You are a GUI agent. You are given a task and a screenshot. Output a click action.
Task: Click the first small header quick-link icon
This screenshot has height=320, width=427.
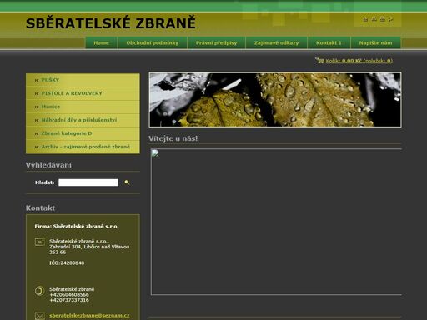click(366, 19)
